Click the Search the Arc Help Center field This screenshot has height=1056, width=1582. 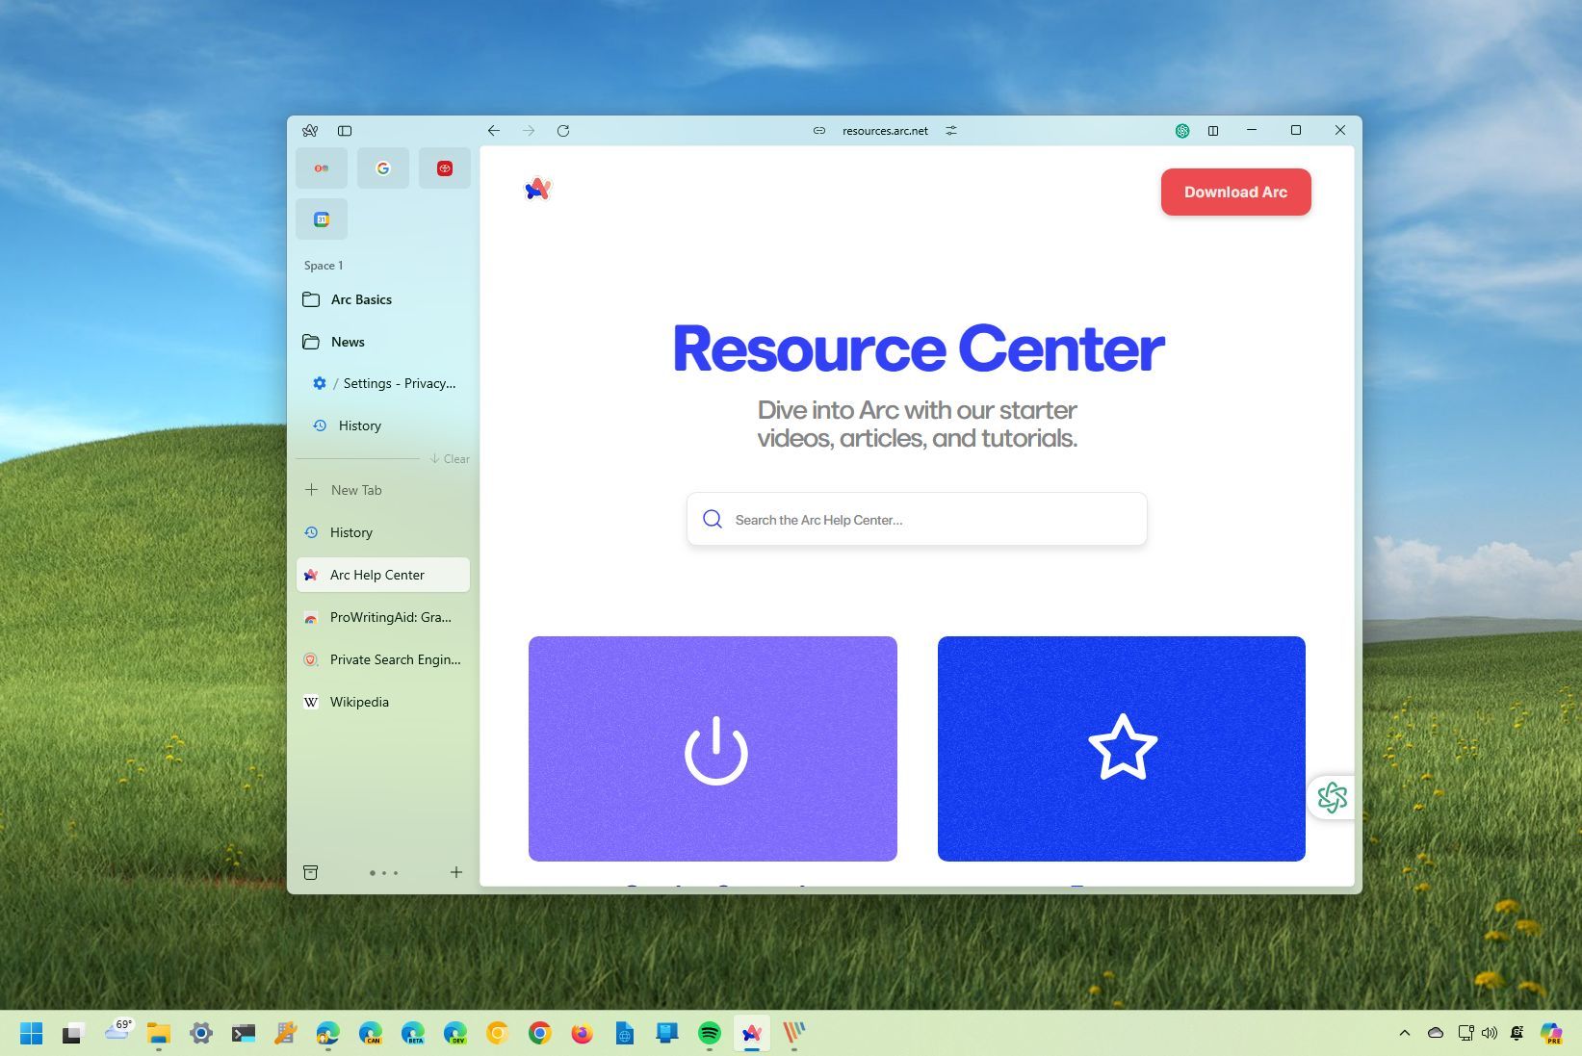pos(916,519)
